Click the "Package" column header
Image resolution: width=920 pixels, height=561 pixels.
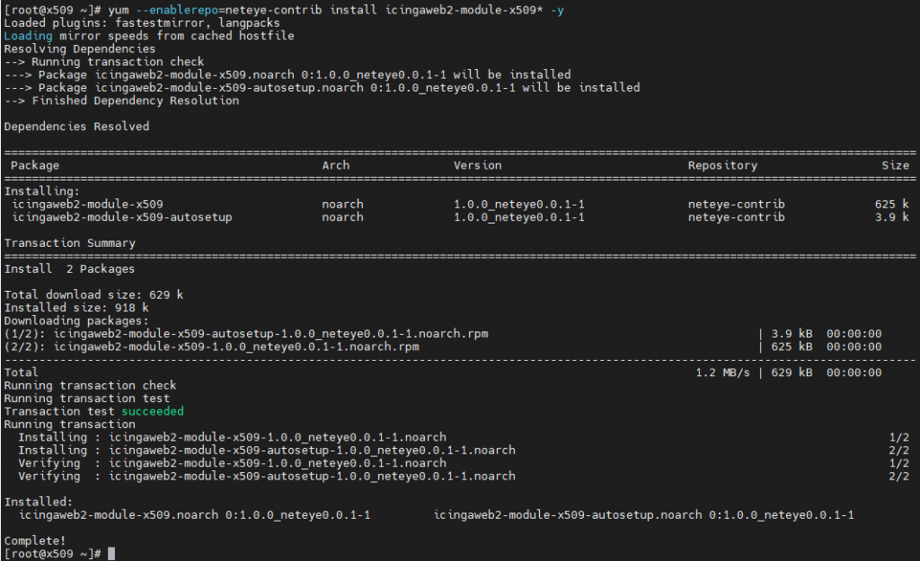(x=35, y=165)
